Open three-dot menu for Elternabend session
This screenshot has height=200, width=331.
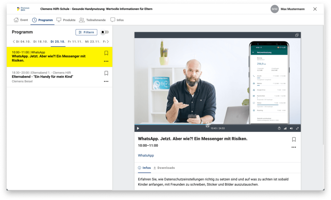[x=106, y=82]
